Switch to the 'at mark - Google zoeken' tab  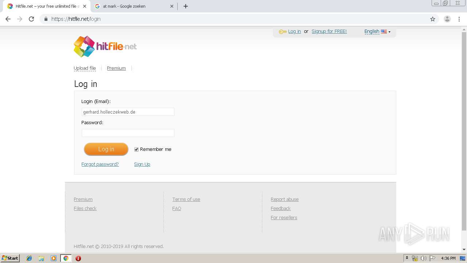(134, 6)
